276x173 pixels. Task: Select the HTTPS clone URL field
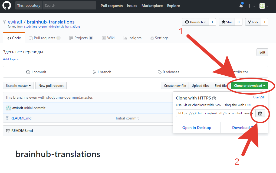point(216,114)
